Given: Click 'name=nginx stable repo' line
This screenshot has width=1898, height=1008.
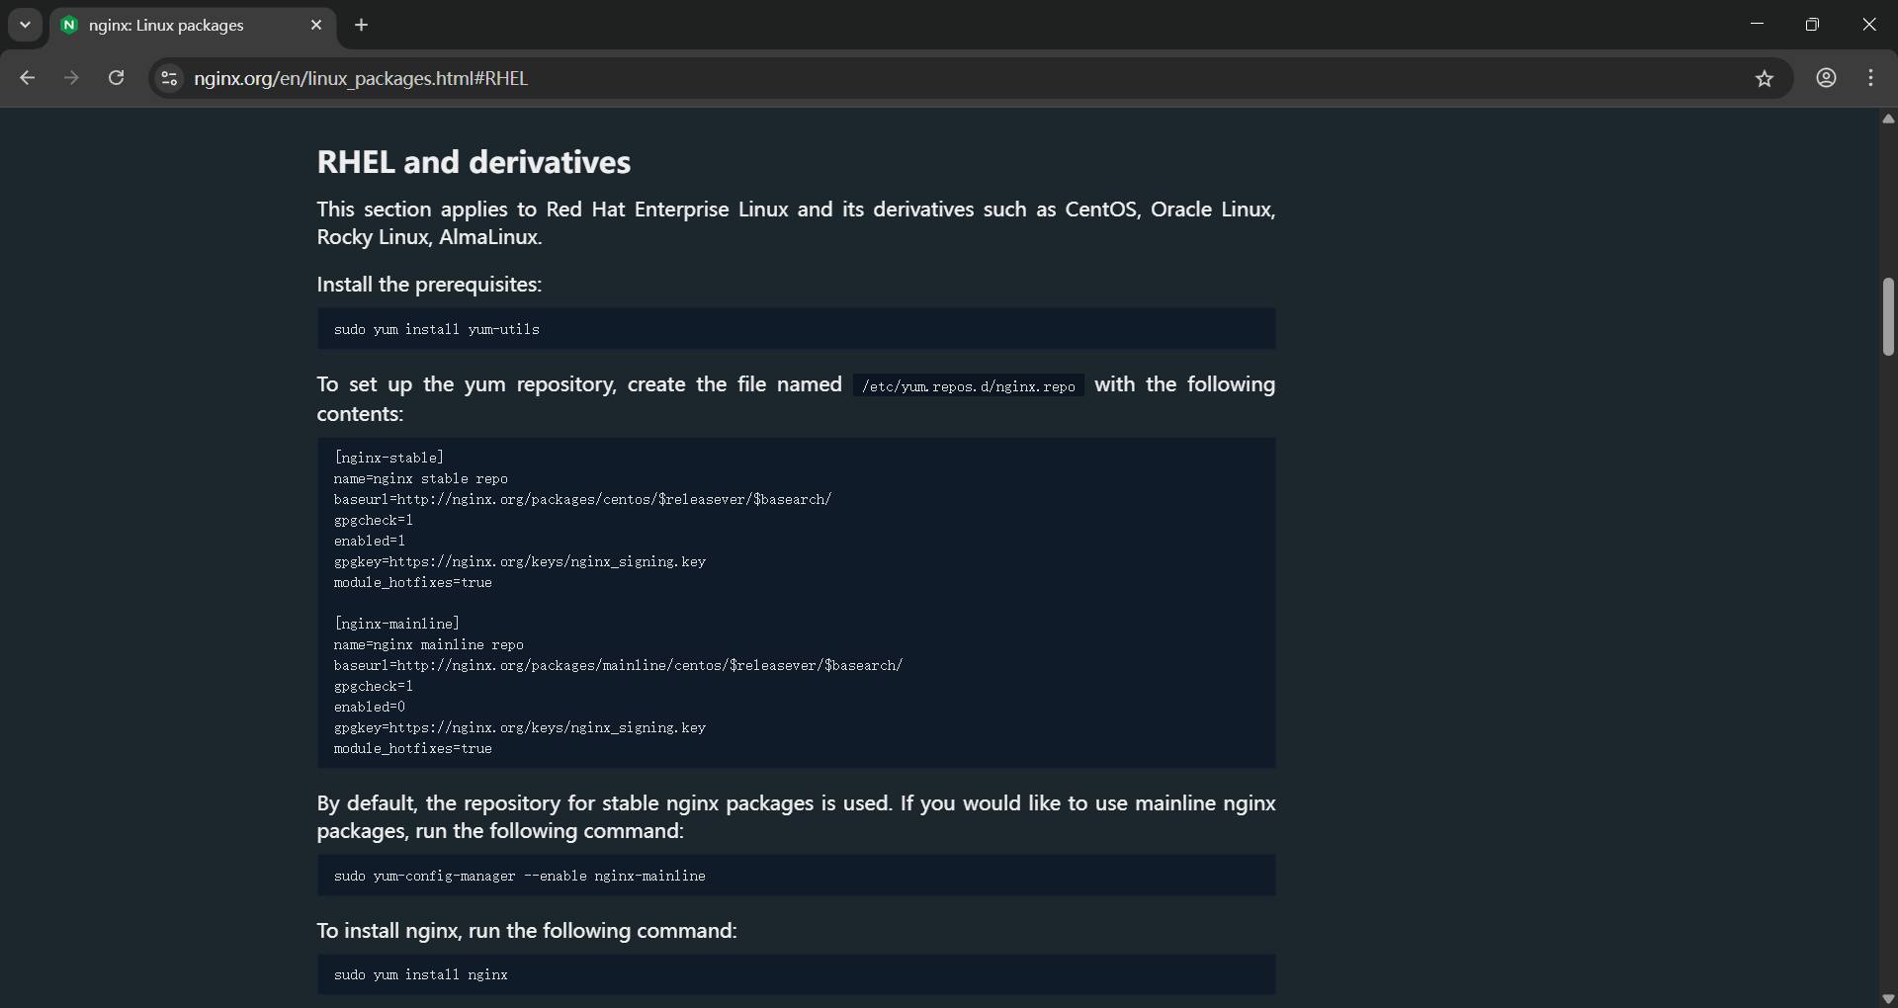Looking at the screenshot, I should tap(420, 478).
